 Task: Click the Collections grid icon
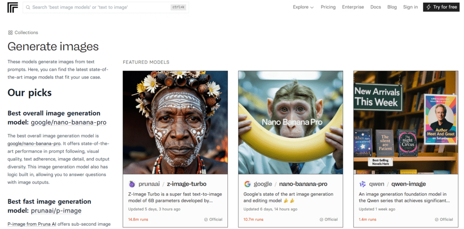[x=10, y=33]
